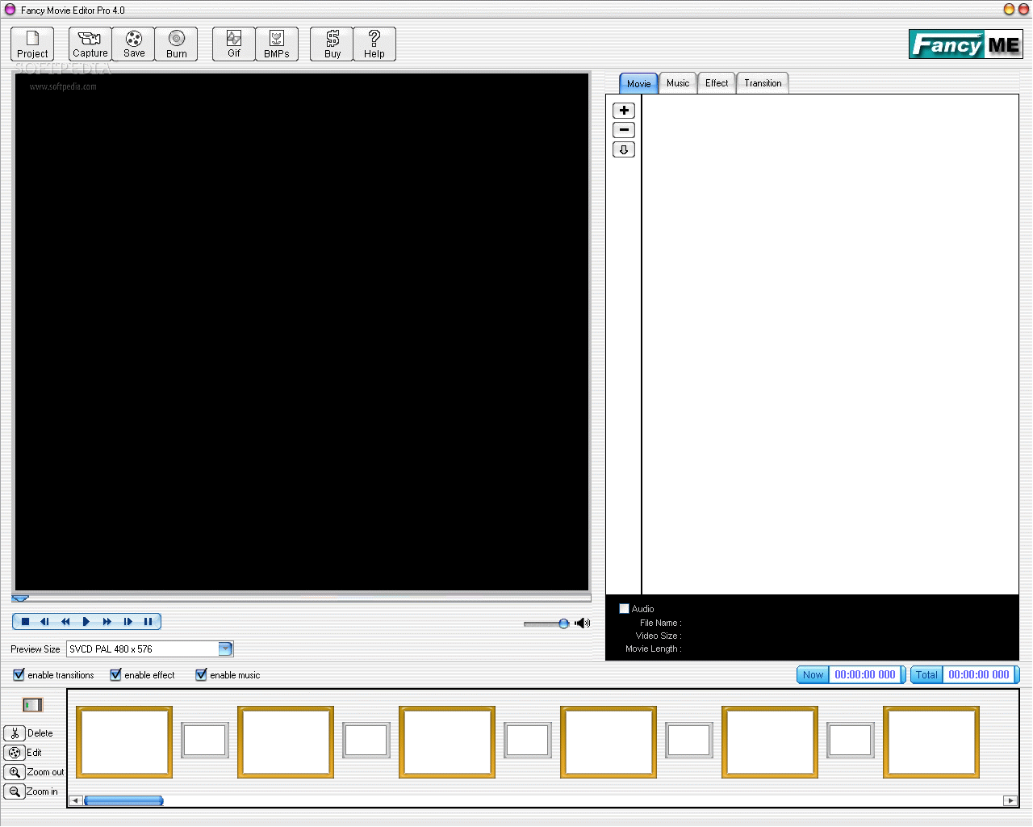The width and height of the screenshot is (1033, 827).
Task: Toggle enable effect checkbox
Action: tap(115, 674)
